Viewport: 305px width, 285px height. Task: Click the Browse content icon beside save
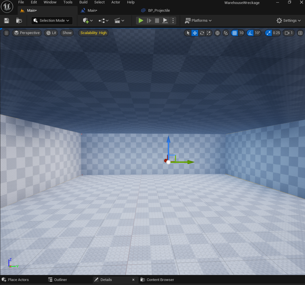(x=19, y=21)
